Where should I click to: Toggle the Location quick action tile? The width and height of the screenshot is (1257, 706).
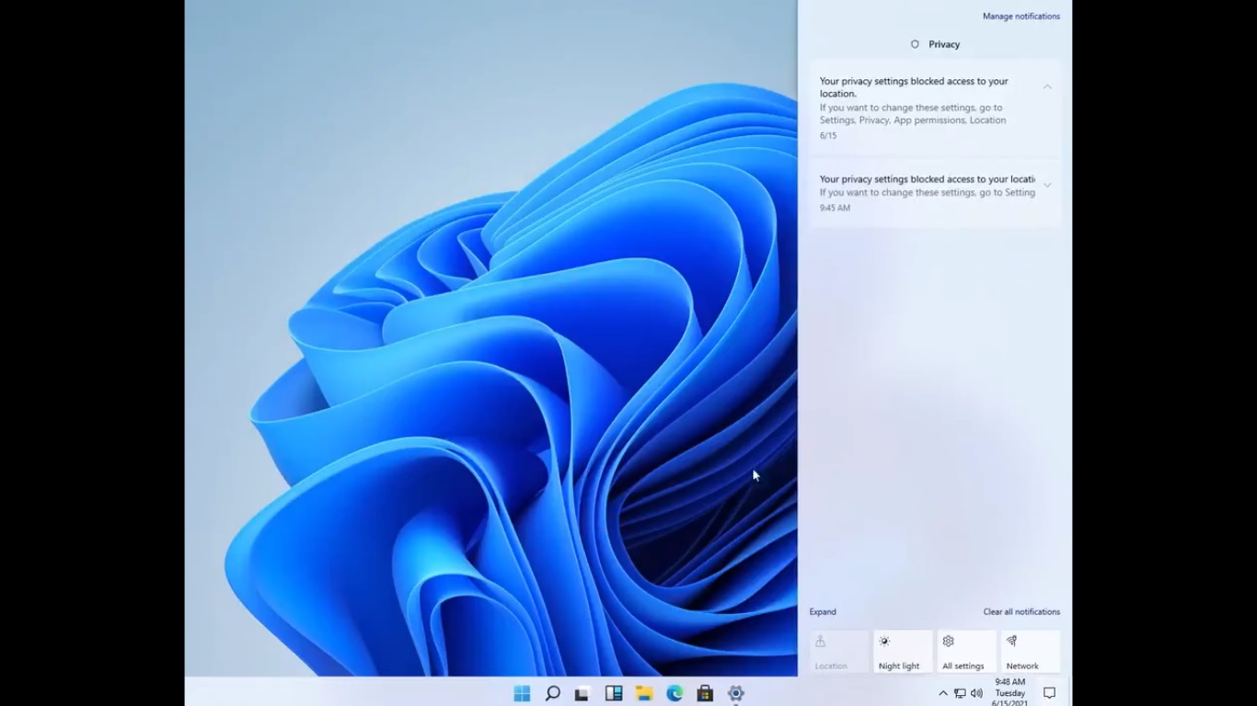tap(839, 652)
